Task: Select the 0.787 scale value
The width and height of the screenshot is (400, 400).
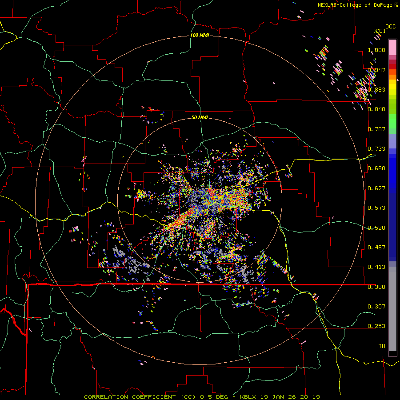Action: coord(376,129)
